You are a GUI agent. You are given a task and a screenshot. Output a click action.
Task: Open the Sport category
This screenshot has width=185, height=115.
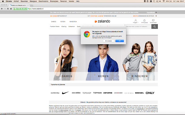(79, 26)
